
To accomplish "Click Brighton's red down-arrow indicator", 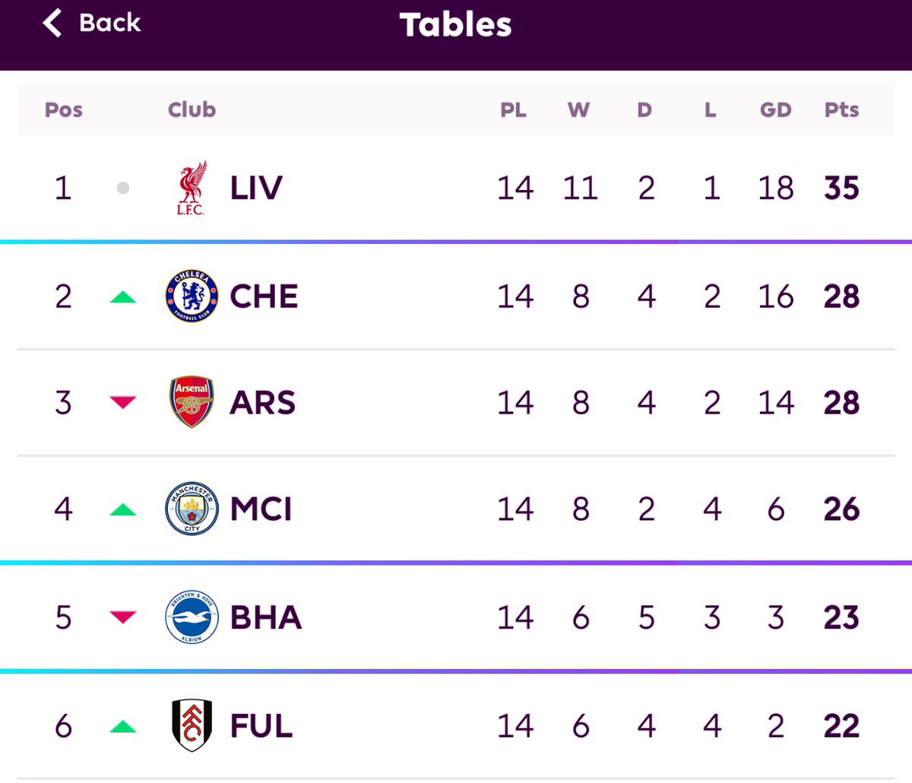I will (123, 617).
